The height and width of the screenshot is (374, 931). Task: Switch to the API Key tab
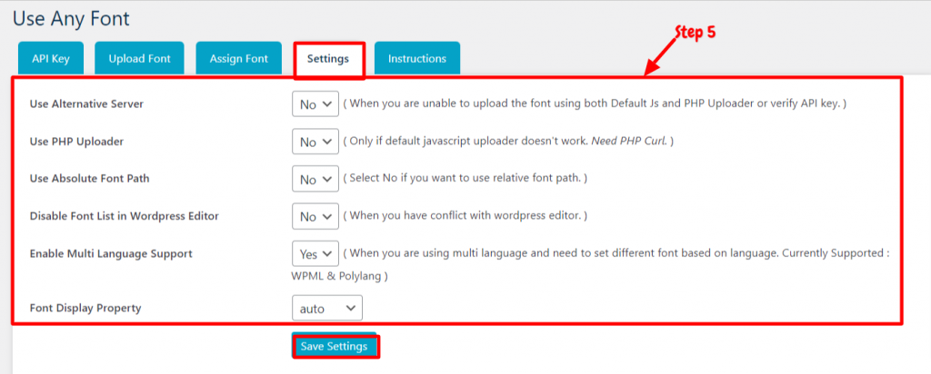click(51, 59)
